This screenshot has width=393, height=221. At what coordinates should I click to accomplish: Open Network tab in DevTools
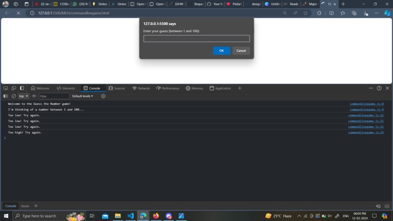[x=141, y=88]
